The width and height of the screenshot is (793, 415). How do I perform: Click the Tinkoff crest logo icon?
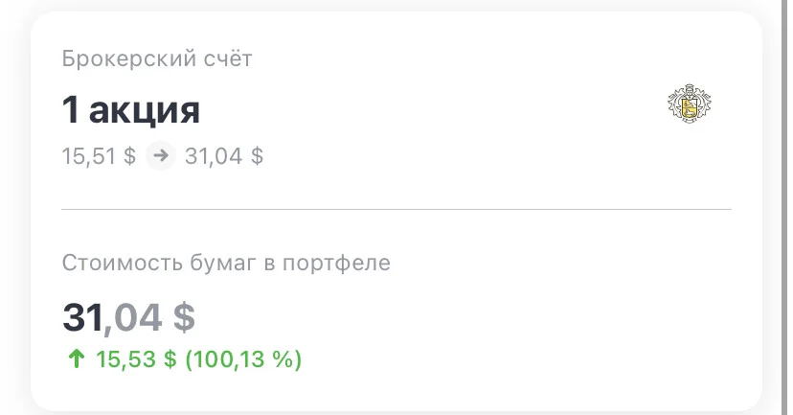(690, 104)
